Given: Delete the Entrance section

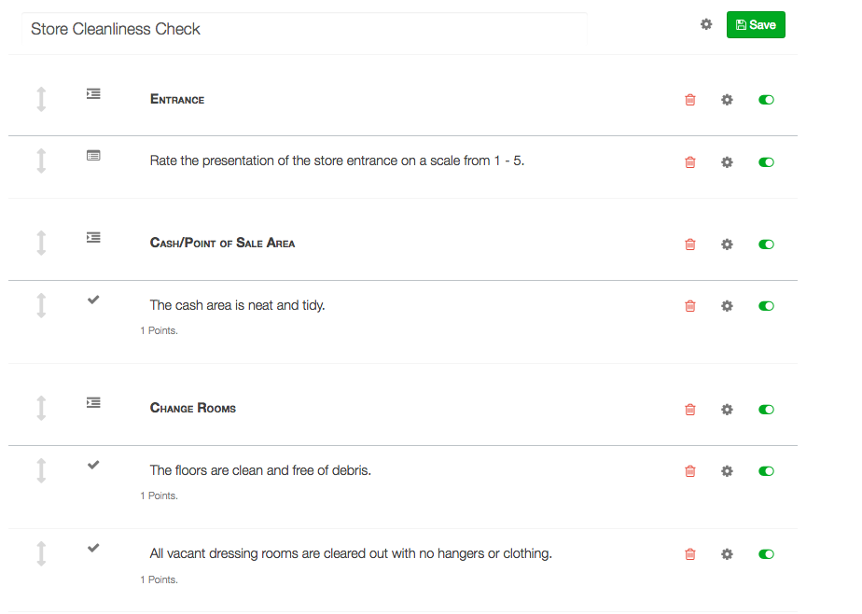Looking at the screenshot, I should [x=690, y=100].
